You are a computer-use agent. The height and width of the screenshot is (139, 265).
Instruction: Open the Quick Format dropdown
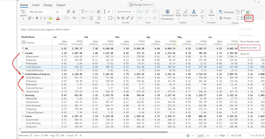pos(126,12)
